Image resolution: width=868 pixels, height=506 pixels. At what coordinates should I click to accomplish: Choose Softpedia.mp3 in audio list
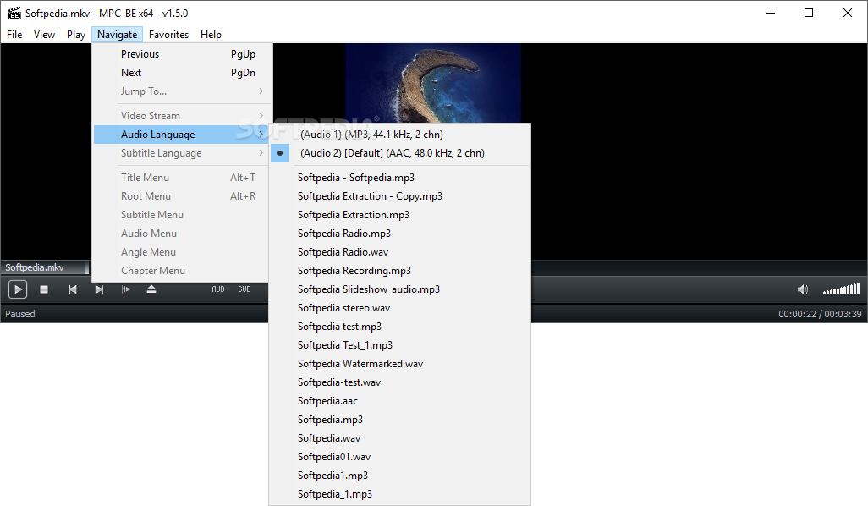point(399,420)
